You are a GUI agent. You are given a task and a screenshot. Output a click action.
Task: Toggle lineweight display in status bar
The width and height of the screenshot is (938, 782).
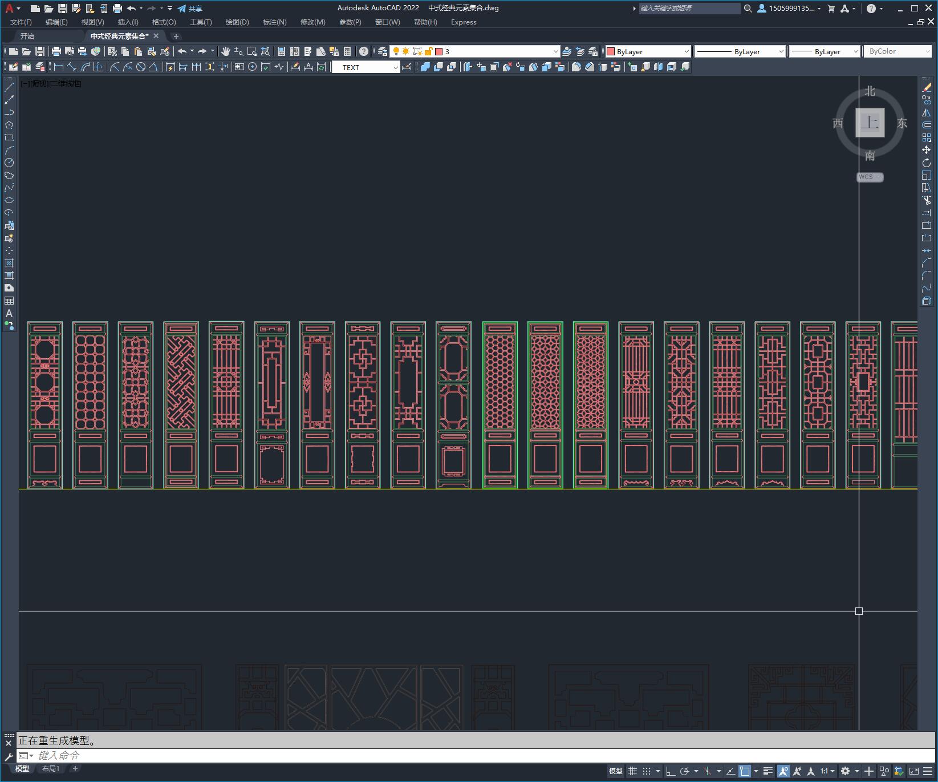click(768, 771)
